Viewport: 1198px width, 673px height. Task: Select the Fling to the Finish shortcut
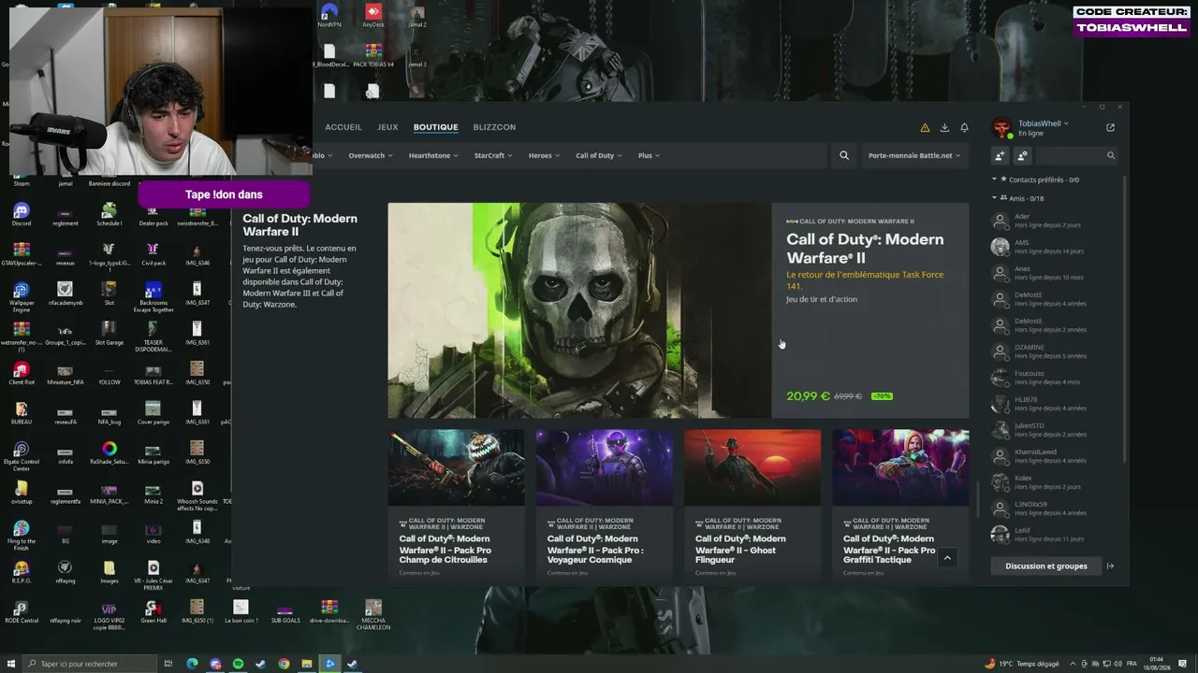point(22,536)
